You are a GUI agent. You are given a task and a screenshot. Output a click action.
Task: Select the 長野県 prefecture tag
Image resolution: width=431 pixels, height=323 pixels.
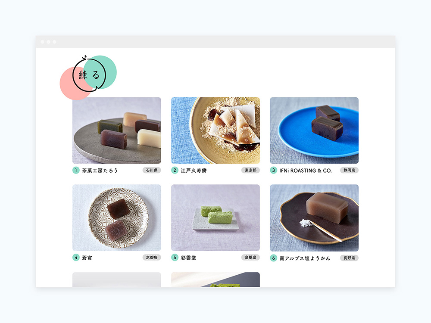349,258
